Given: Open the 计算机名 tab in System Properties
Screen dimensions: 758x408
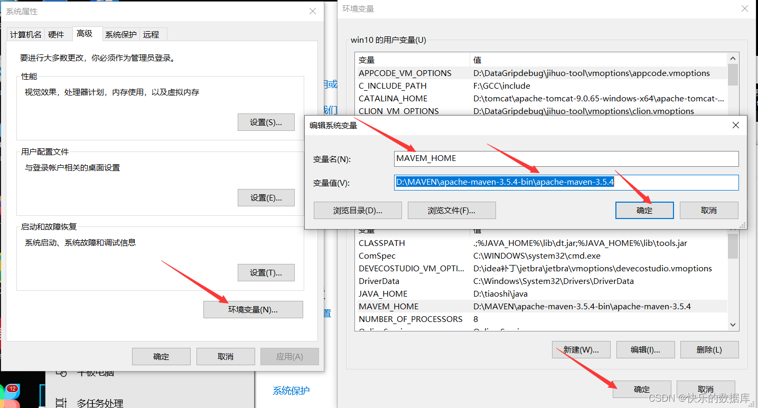Looking at the screenshot, I should (x=25, y=34).
